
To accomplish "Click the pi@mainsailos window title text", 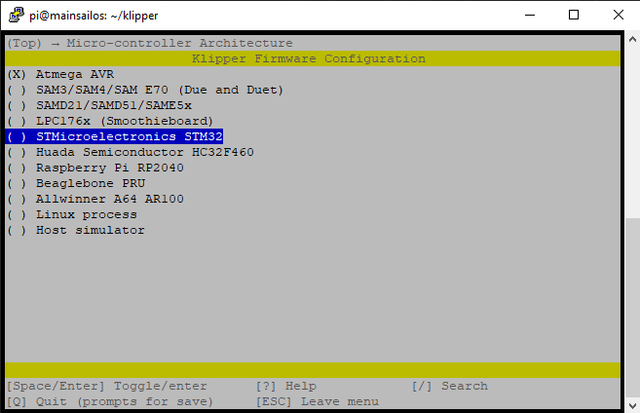I will pos(94,16).
